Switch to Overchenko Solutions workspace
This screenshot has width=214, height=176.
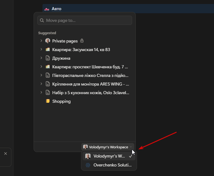[x=110, y=165]
